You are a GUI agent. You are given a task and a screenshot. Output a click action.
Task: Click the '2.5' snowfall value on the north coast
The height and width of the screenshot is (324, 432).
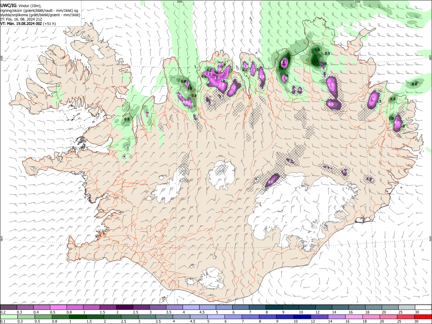click(x=284, y=62)
